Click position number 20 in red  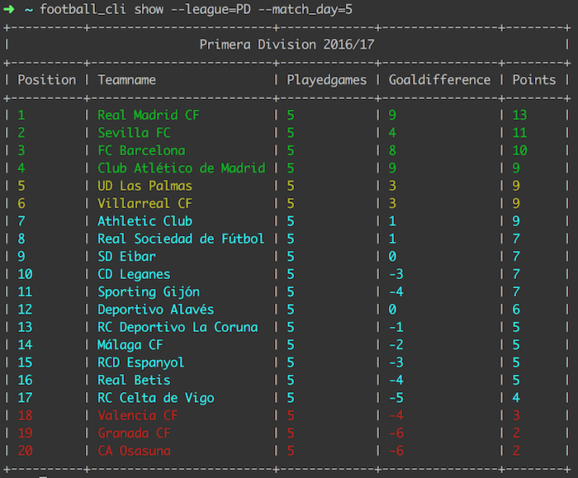pyautogui.click(x=25, y=451)
